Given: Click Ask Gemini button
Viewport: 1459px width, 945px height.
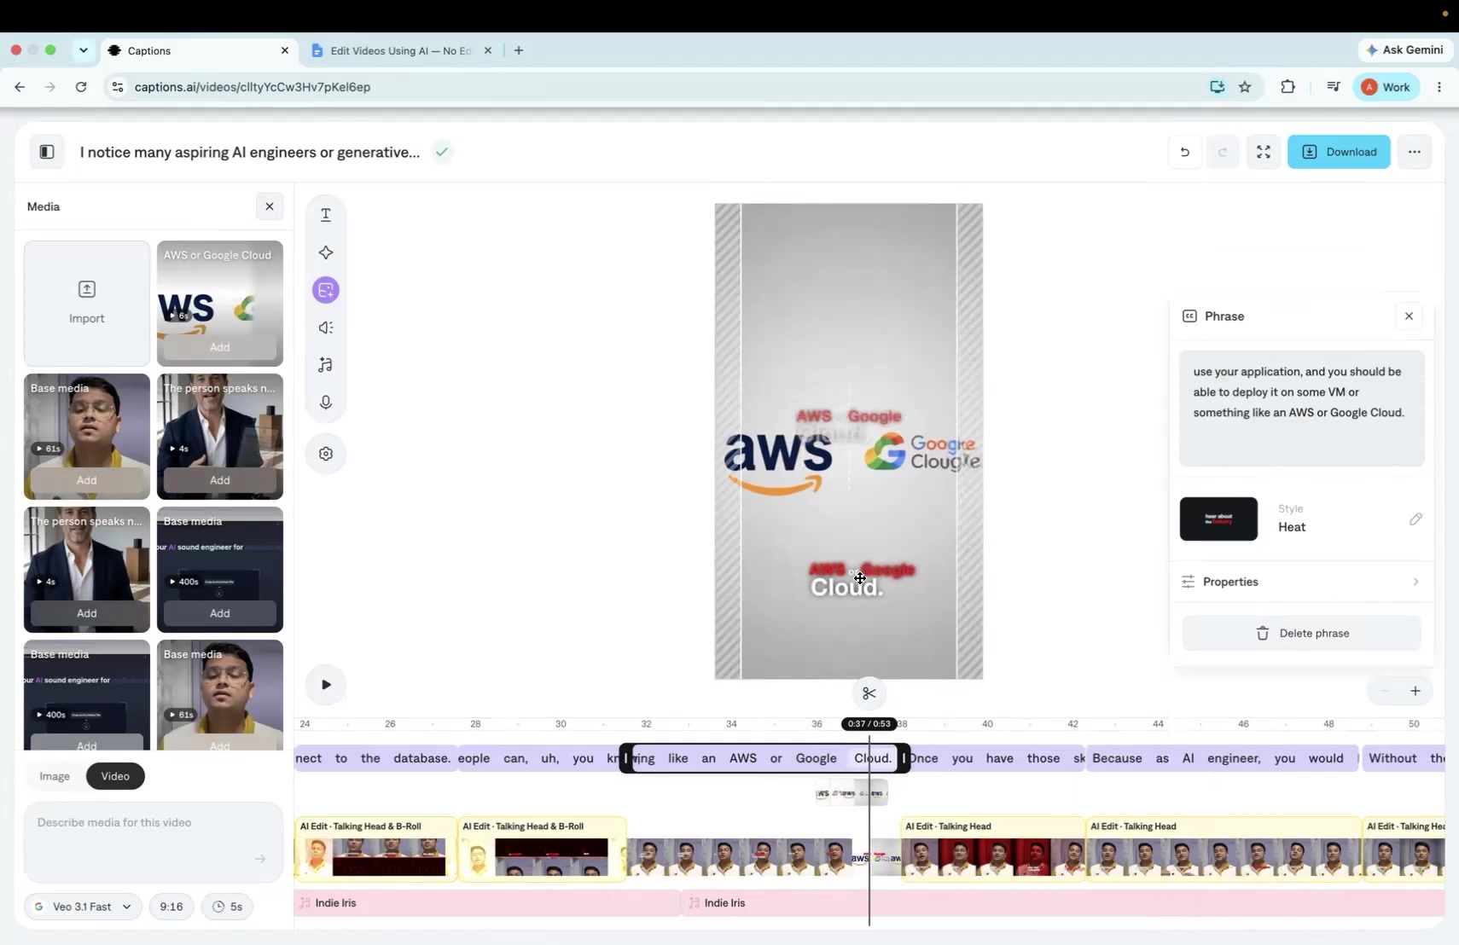Looking at the screenshot, I should point(1404,50).
